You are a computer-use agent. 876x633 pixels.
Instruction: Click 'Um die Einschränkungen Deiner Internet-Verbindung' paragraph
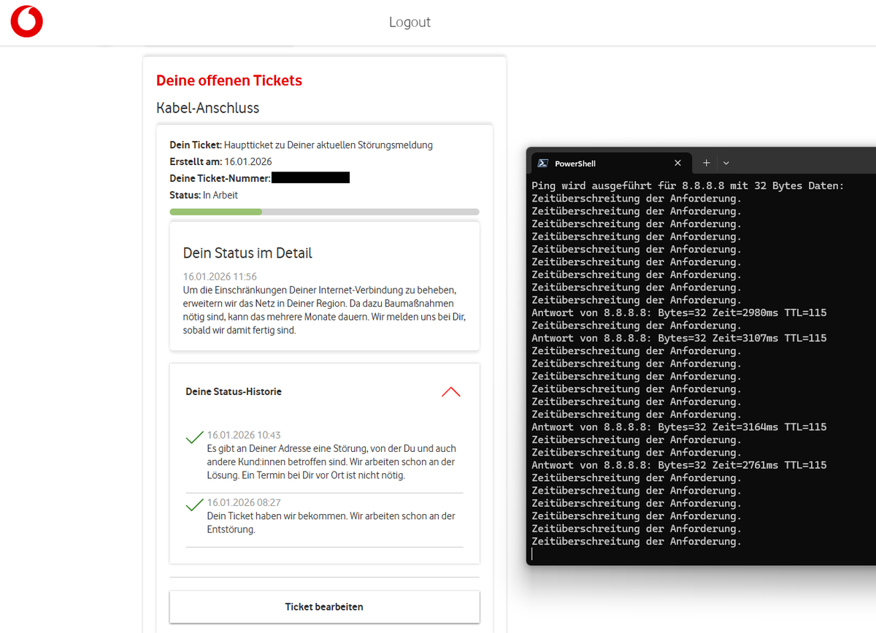[324, 310]
